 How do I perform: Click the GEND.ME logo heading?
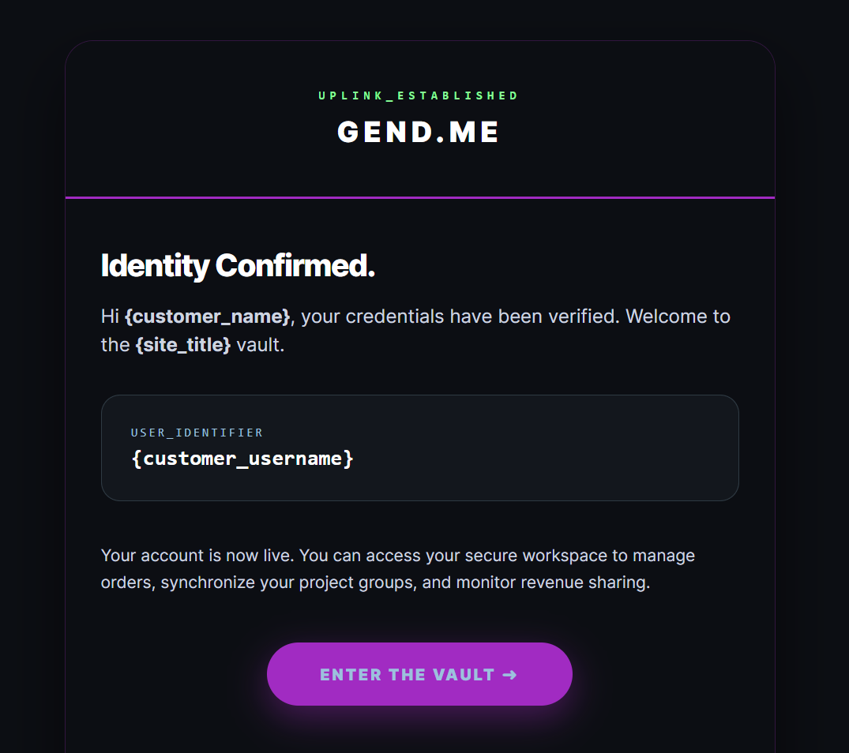(x=419, y=132)
